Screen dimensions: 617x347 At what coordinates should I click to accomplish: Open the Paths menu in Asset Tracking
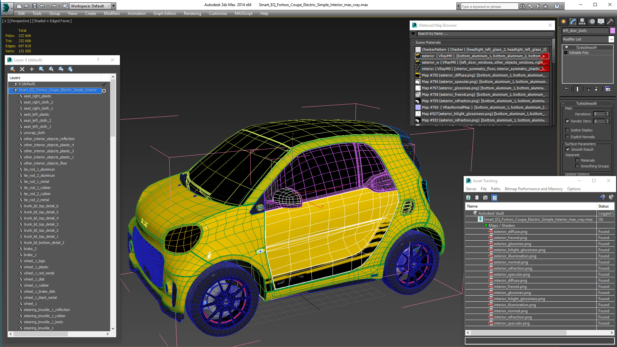click(x=496, y=189)
